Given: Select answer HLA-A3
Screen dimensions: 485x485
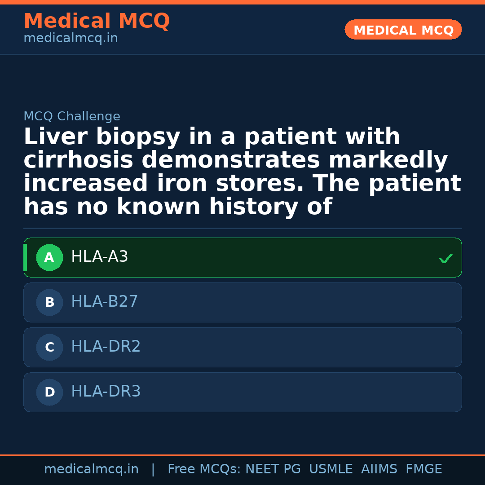Looking at the screenshot, I should coord(100,257).
